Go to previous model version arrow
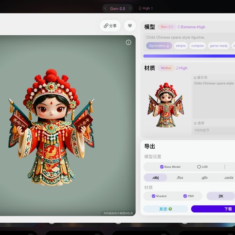 (x=105, y=9)
